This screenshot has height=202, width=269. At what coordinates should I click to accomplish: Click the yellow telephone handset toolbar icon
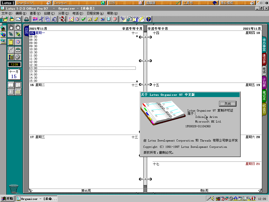coord(96,19)
